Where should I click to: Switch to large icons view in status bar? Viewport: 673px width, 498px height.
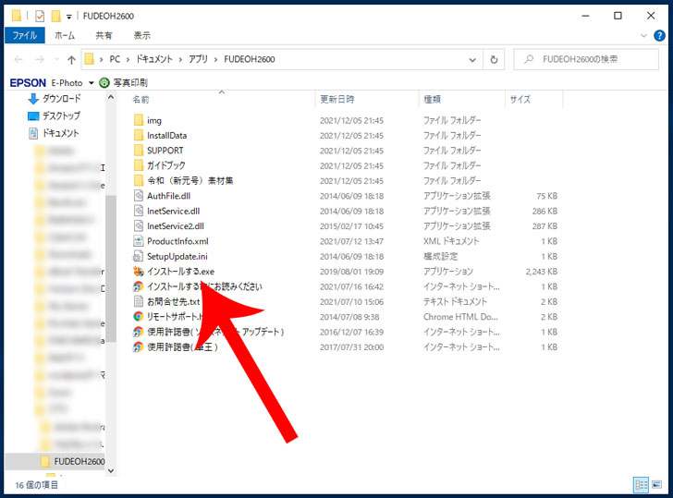point(656,485)
